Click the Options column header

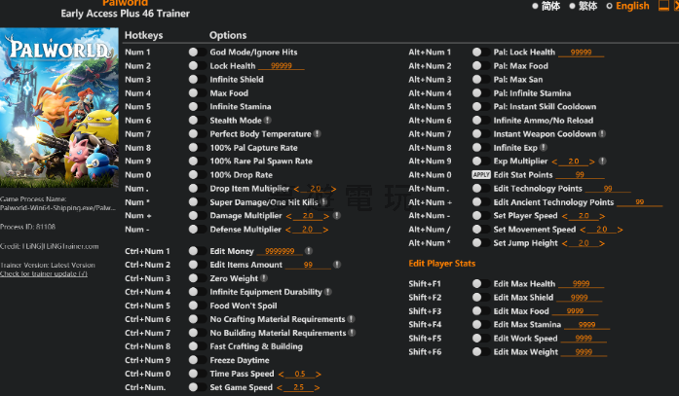[x=228, y=35]
